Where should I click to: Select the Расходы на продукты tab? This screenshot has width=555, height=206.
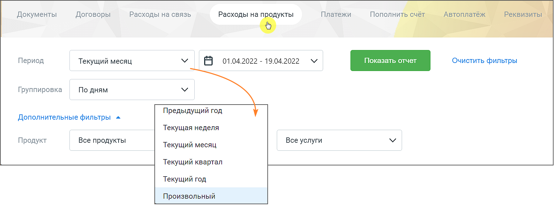pyautogui.click(x=256, y=14)
